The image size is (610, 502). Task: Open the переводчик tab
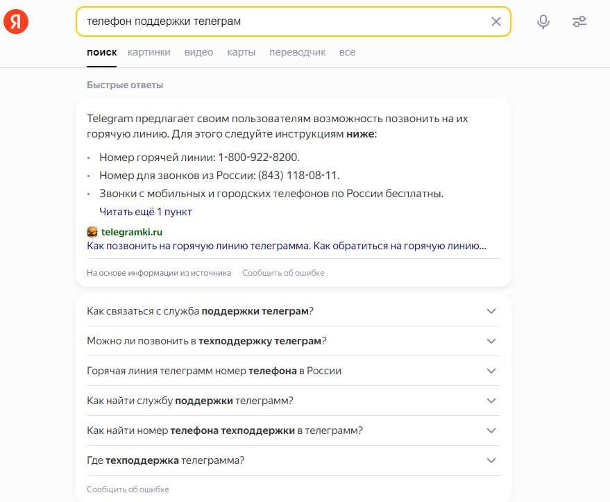(x=297, y=52)
